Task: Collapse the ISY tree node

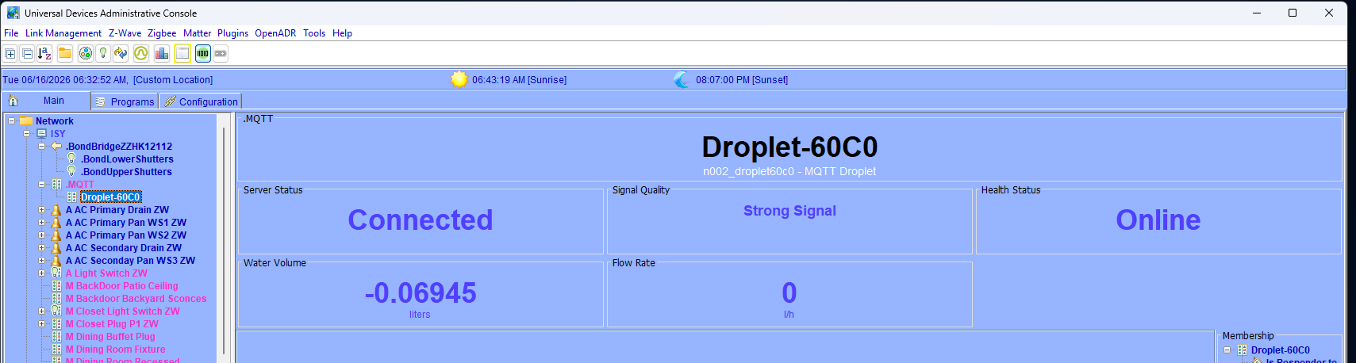Action: click(27, 134)
